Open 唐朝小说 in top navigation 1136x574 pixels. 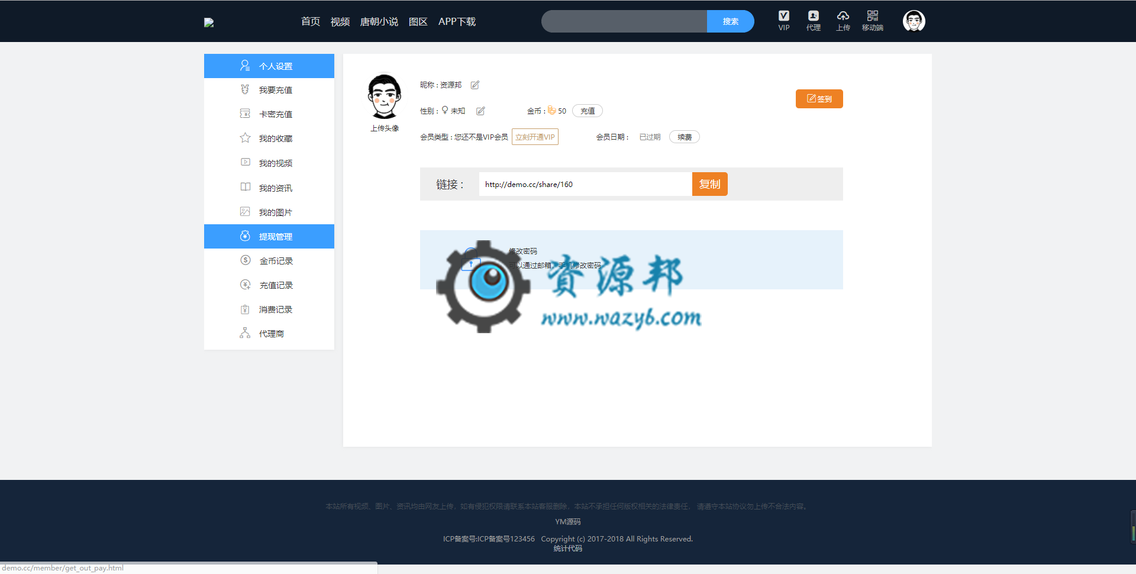379,22
